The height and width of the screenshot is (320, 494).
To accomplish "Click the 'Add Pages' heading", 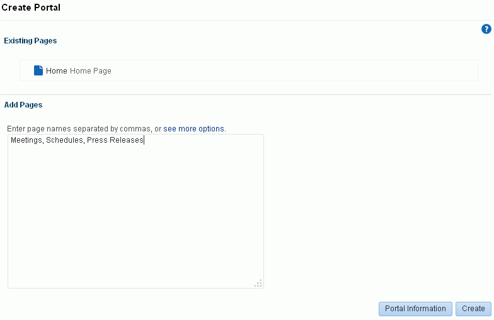I will [23, 104].
